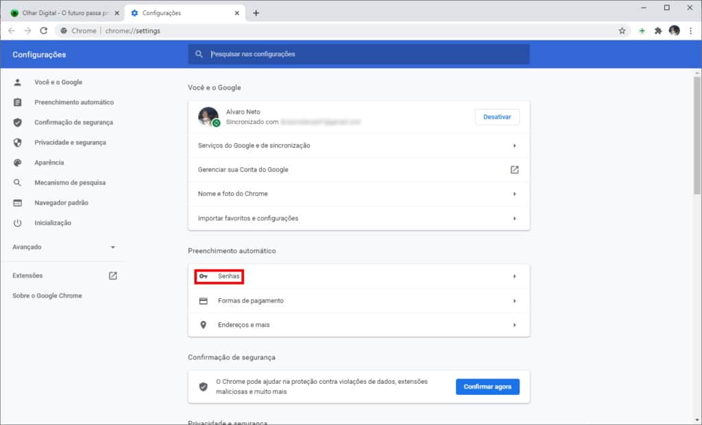The height and width of the screenshot is (425, 702).
Task: Expand Nome e foto do Chrome arrow
Action: click(514, 194)
